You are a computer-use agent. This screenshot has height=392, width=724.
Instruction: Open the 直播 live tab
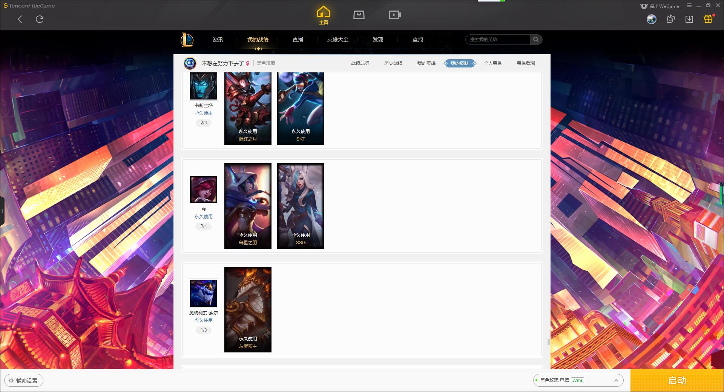(x=298, y=40)
